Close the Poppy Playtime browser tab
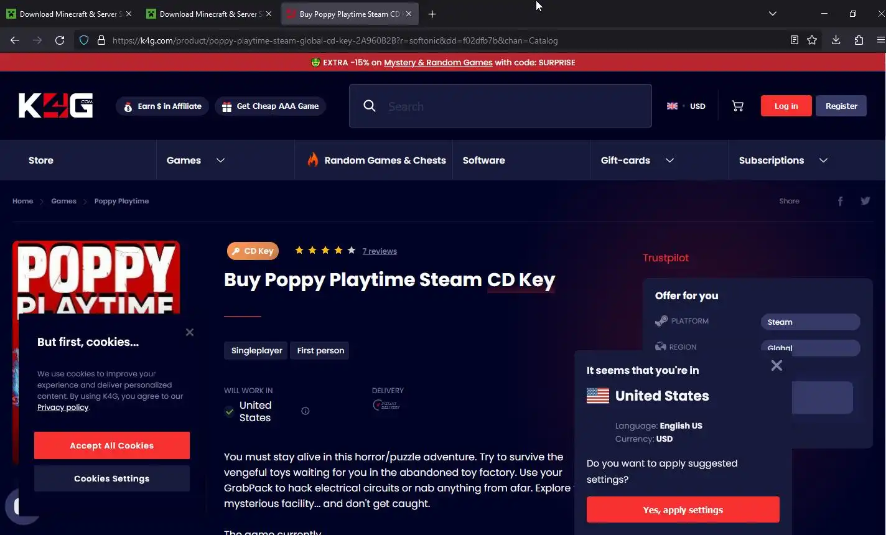 409,14
